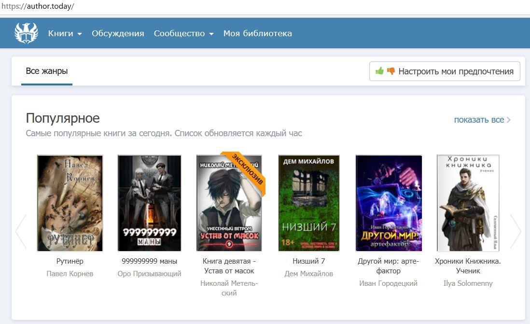Open the Другой мир: артефактор cover
Image resolution: width=530 pixels, height=324 pixels.
pos(389,203)
